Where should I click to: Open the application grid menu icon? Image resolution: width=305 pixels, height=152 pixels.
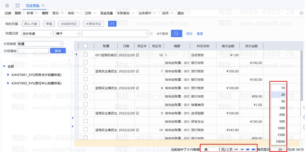click(18, 5)
